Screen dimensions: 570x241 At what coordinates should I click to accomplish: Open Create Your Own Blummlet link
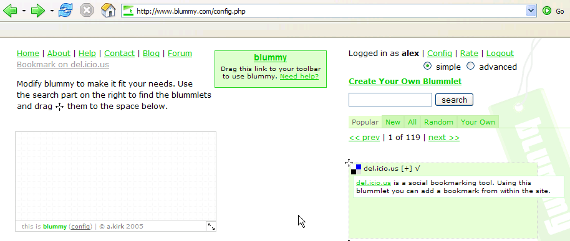click(x=405, y=82)
